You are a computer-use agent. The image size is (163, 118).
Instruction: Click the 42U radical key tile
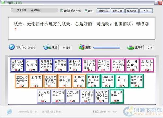click(104, 65)
